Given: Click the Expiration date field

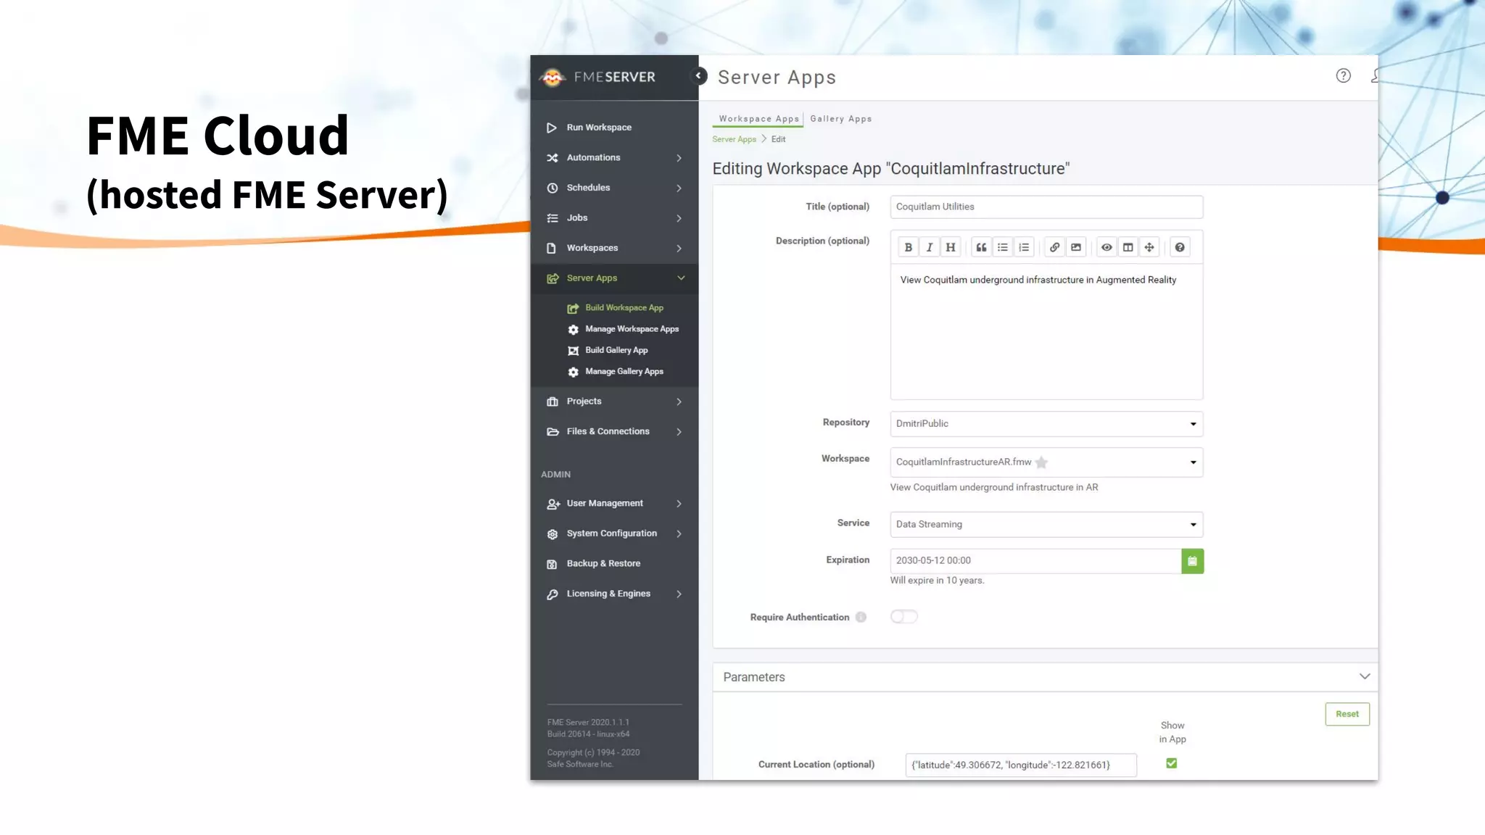Looking at the screenshot, I should pyautogui.click(x=1035, y=561).
